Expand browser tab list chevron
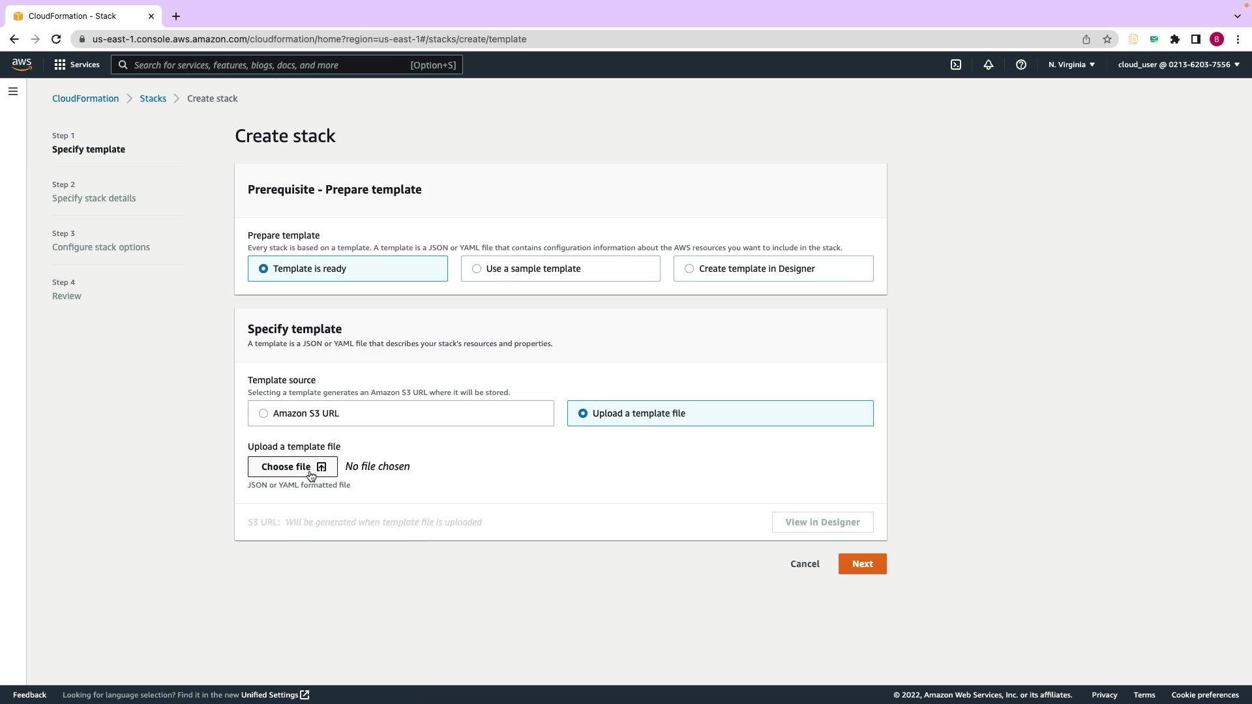Viewport: 1252px width, 704px height. click(1237, 16)
